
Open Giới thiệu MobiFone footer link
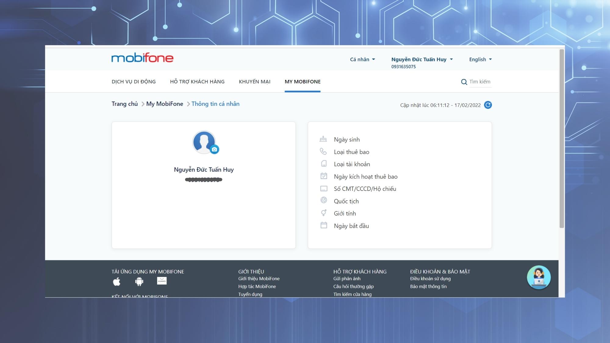[x=259, y=279]
